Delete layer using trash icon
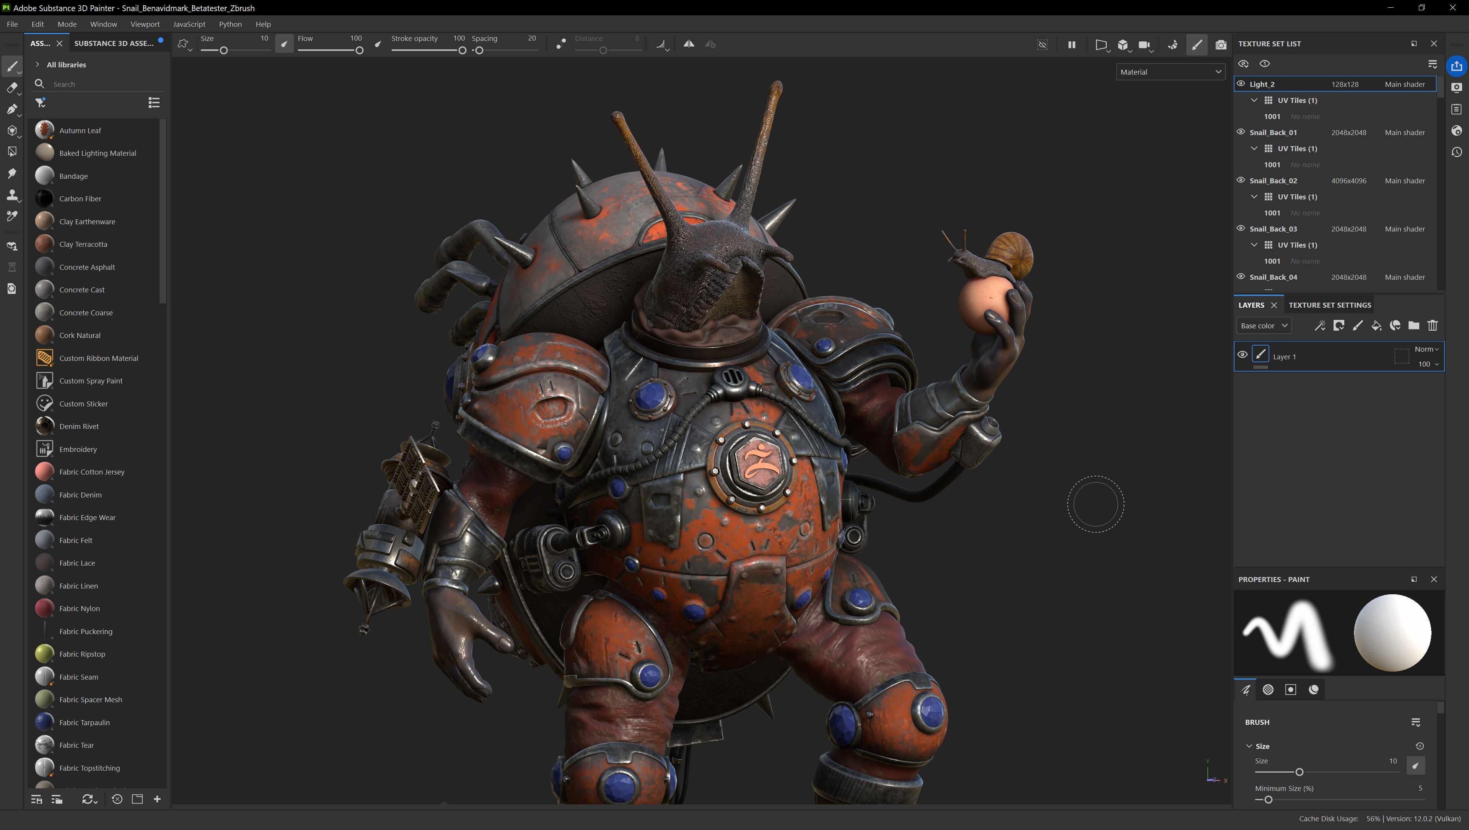1469x830 pixels. tap(1433, 326)
